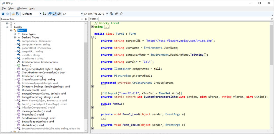Select startAction() : void method
Image resolution: width=274 pixels, height=134 pixels.
click(x=33, y=125)
